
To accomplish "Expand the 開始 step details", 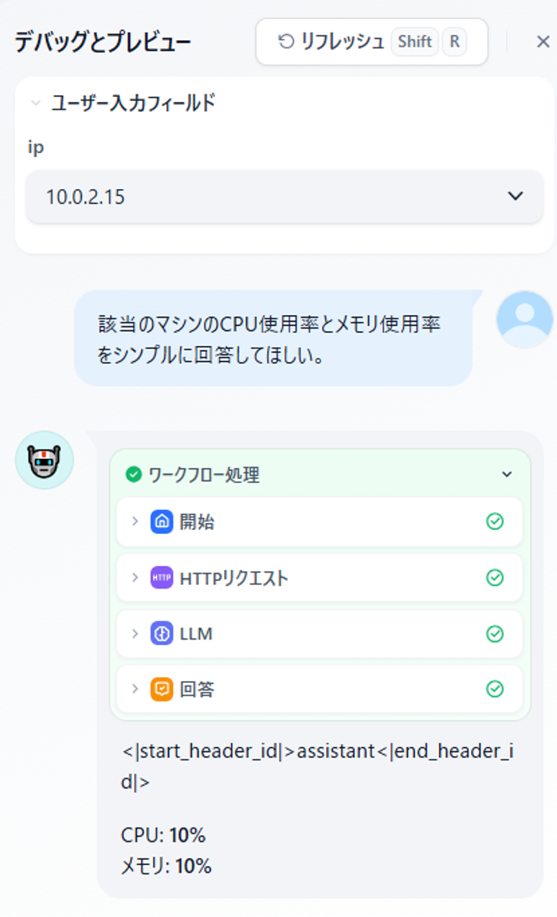I will point(135,521).
